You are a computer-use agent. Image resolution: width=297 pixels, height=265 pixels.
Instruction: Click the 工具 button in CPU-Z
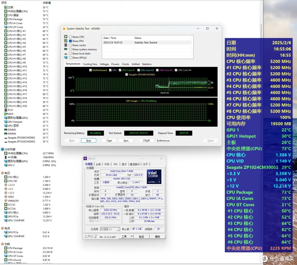[x=124, y=237]
